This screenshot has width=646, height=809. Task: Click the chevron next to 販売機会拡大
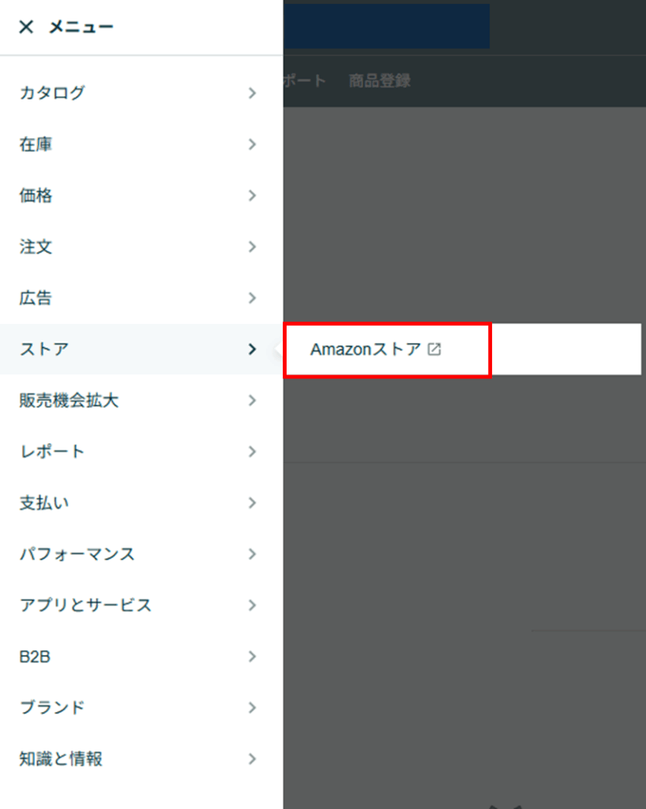tap(252, 401)
